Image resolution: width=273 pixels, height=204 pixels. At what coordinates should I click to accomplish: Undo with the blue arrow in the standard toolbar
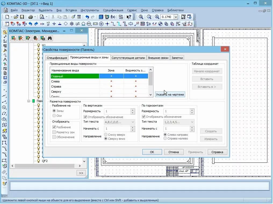click(x=87, y=17)
